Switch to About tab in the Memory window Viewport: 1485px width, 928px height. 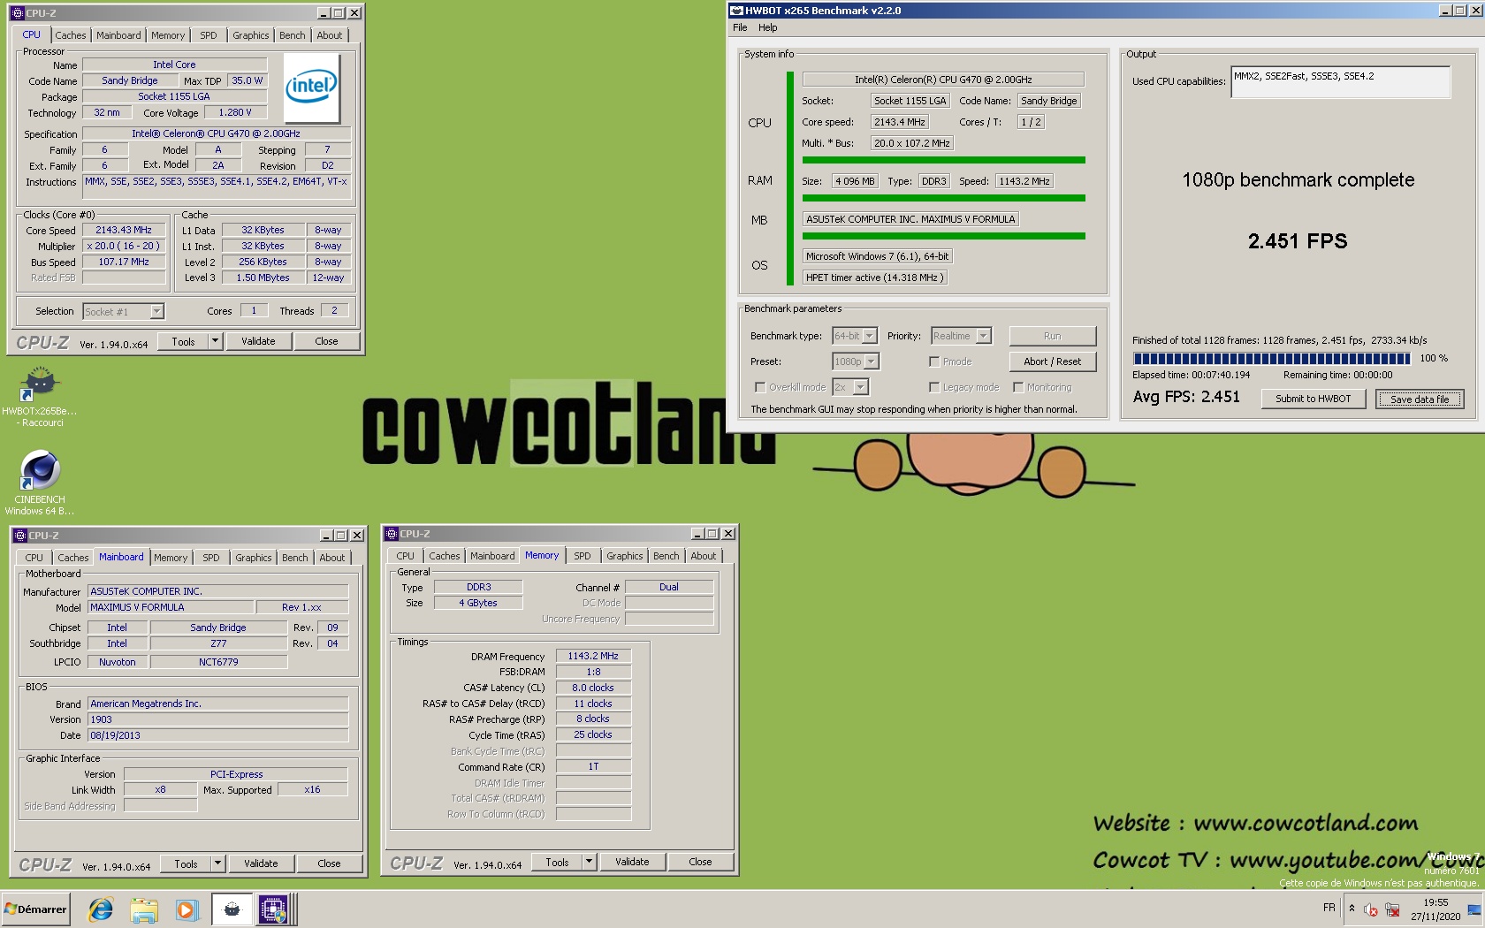704,556
